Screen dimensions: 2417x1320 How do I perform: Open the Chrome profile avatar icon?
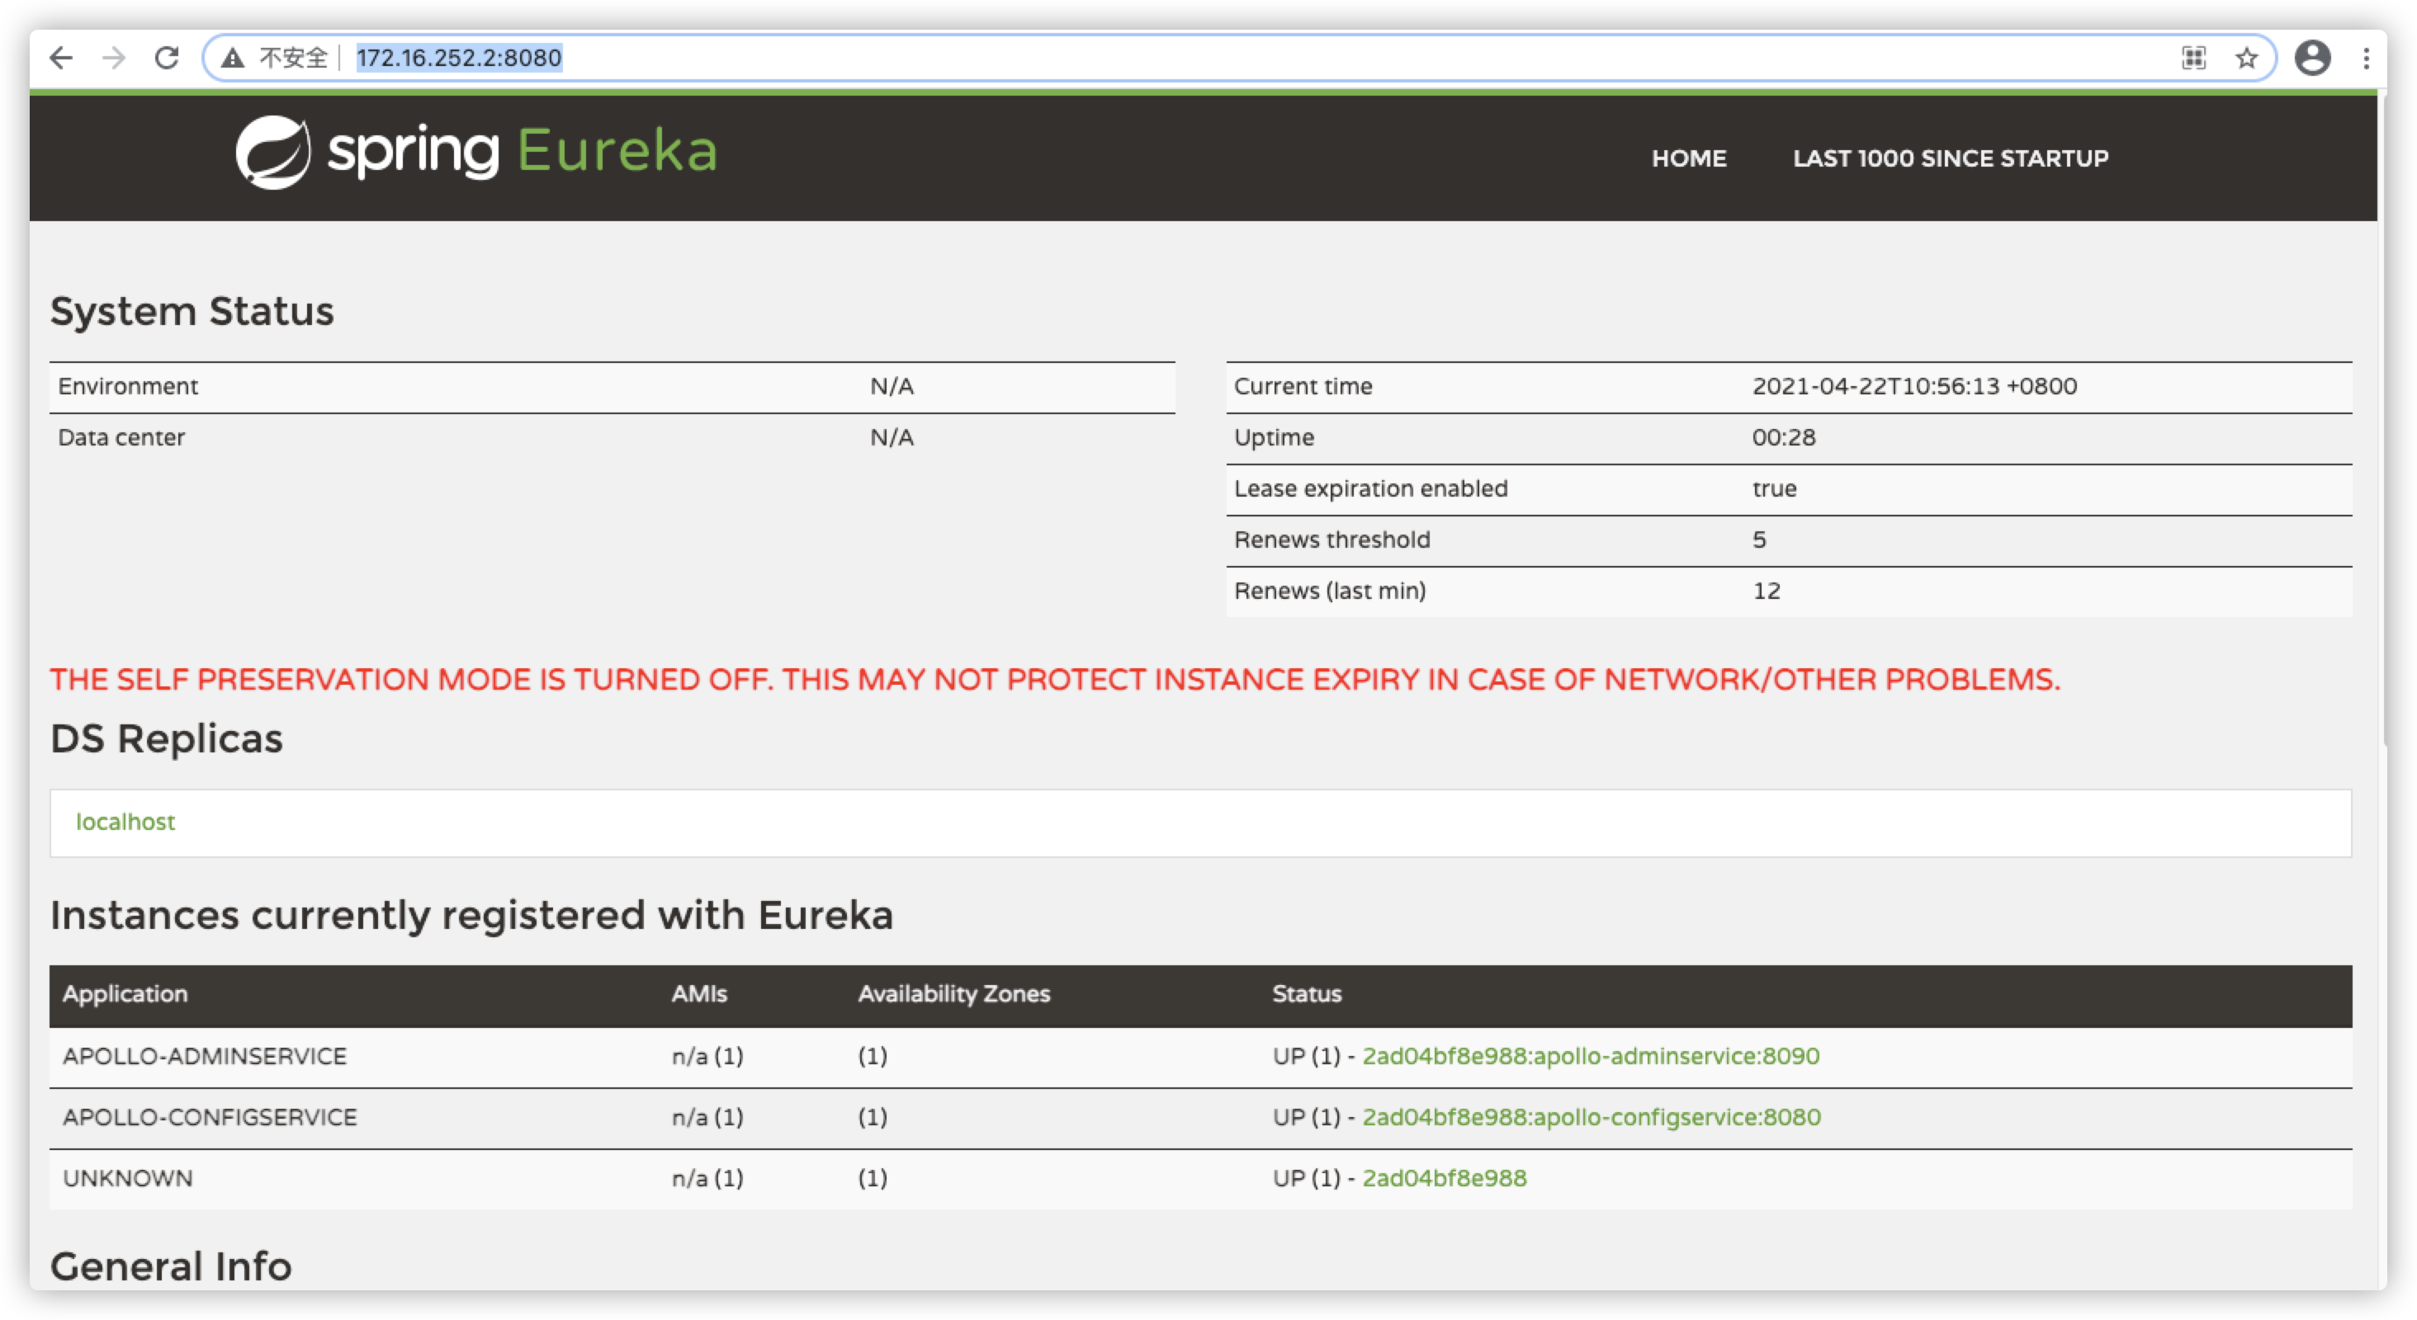[x=2312, y=58]
